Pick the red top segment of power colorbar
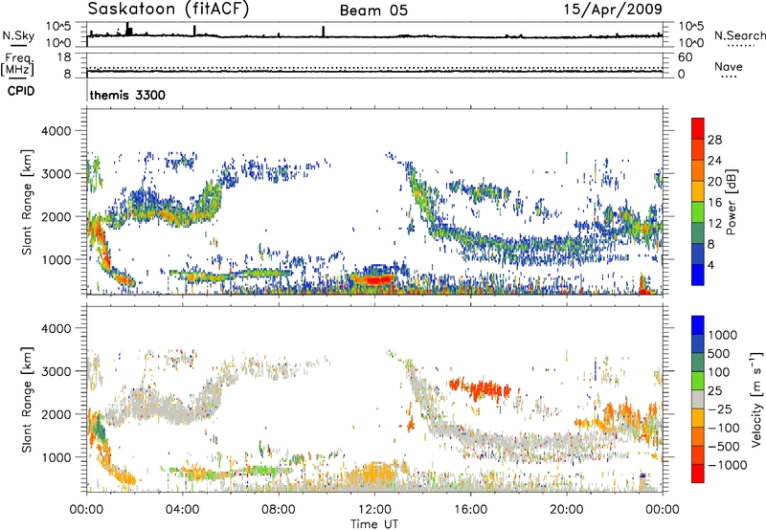This screenshot has width=766, height=530. (x=698, y=128)
